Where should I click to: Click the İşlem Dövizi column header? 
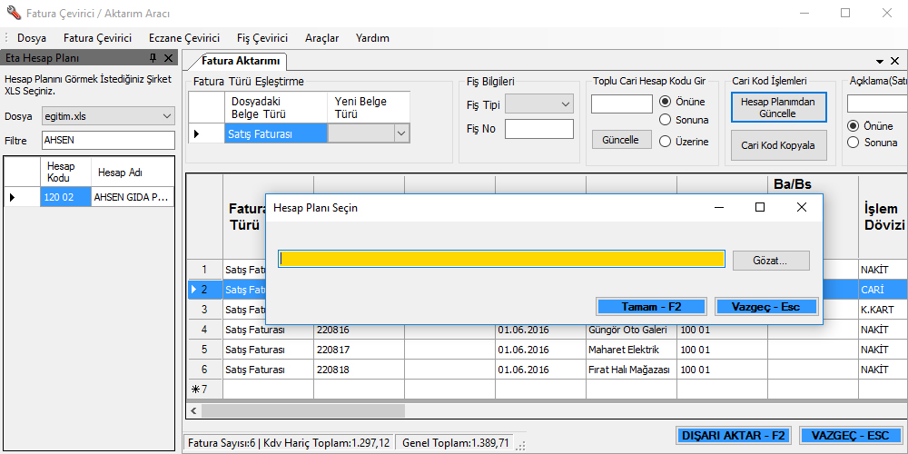(x=883, y=217)
